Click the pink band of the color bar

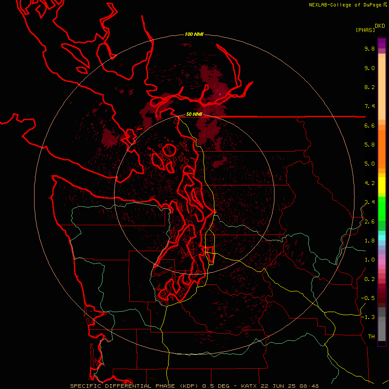point(382,262)
